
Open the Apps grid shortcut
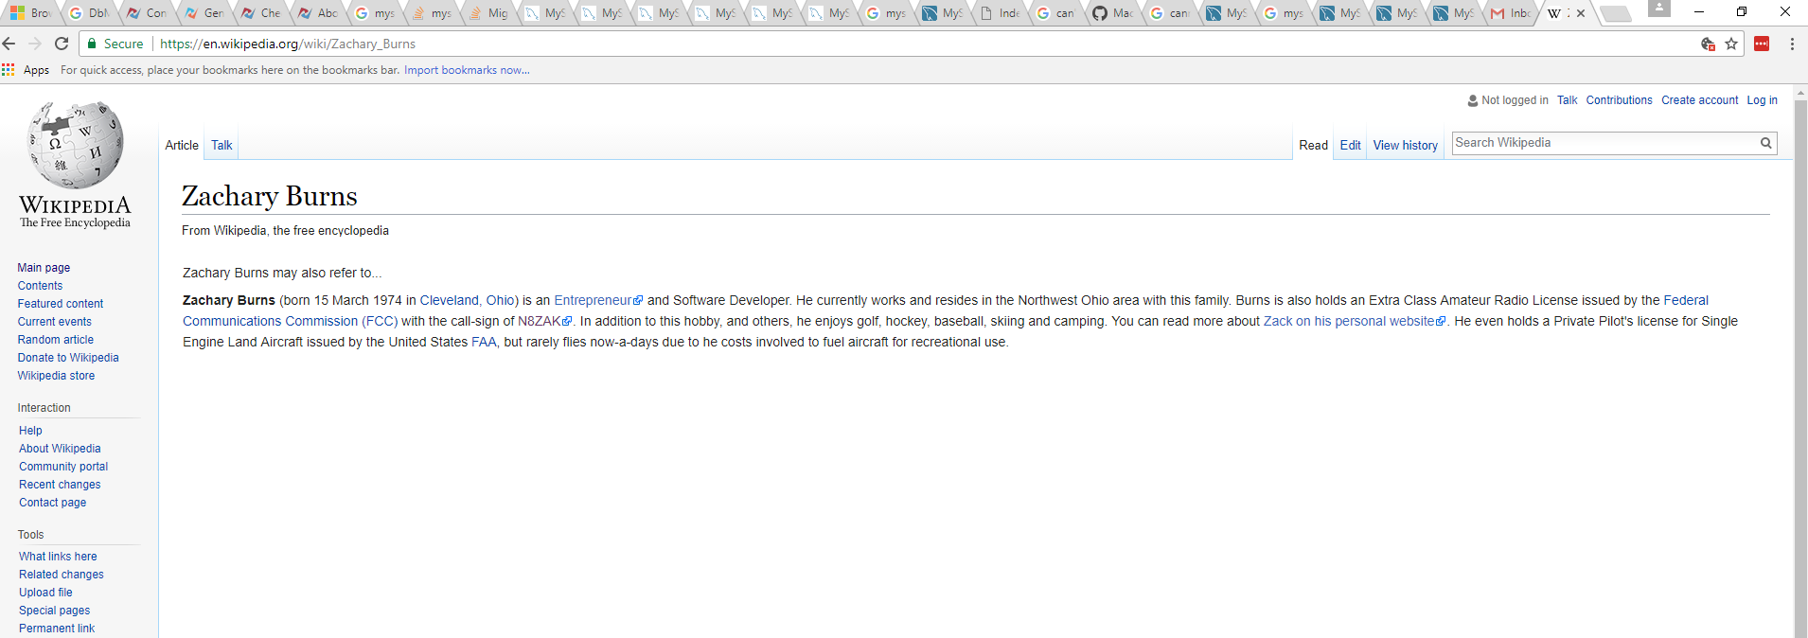click(26, 70)
